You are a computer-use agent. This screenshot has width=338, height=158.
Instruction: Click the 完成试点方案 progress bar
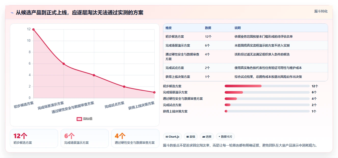(x=267, y=105)
